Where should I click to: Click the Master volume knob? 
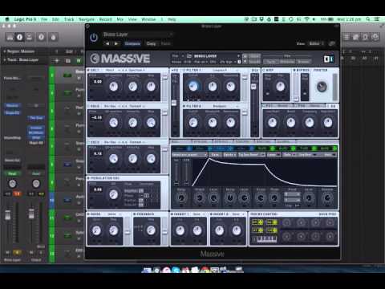point(322,87)
